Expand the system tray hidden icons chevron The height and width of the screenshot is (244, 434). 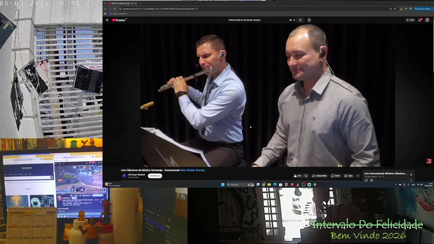tap(396, 185)
